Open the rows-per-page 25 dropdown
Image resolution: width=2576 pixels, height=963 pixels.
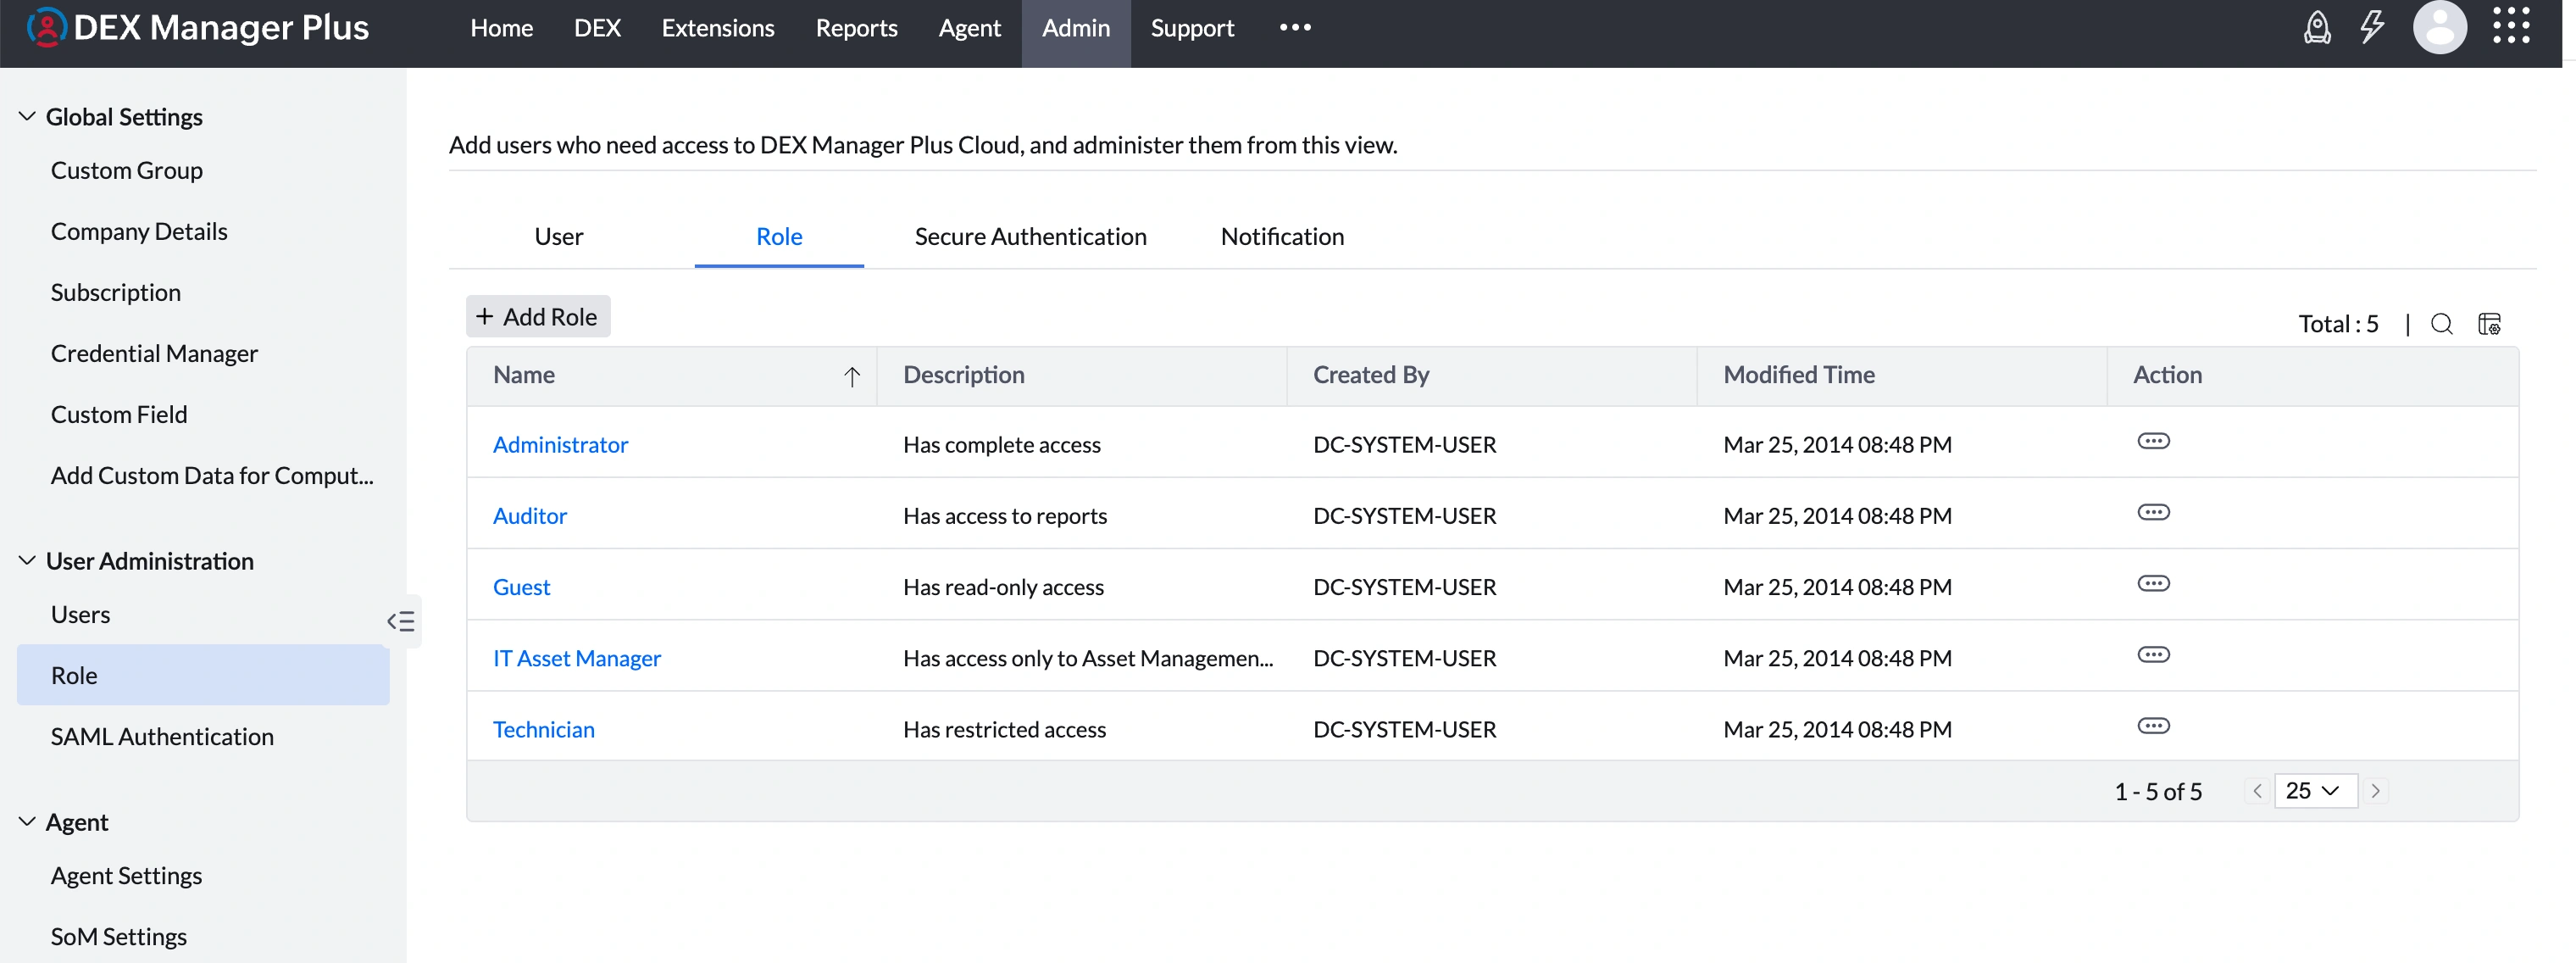(2315, 791)
